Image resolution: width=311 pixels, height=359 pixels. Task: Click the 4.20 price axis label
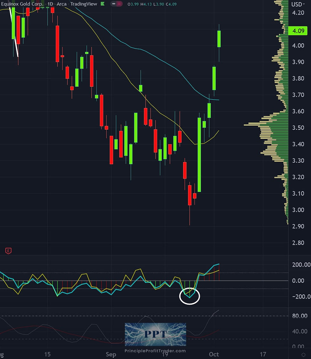(298, 13)
